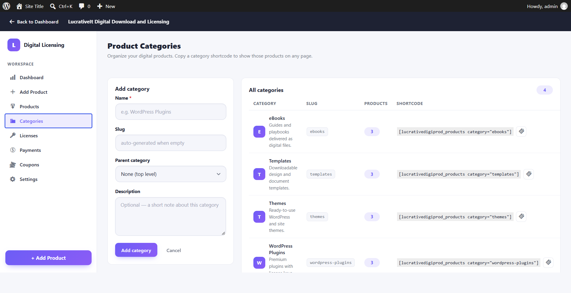Viewport: 571px width, 293px height.
Task: Click the Themes product count badge
Action: click(x=372, y=217)
